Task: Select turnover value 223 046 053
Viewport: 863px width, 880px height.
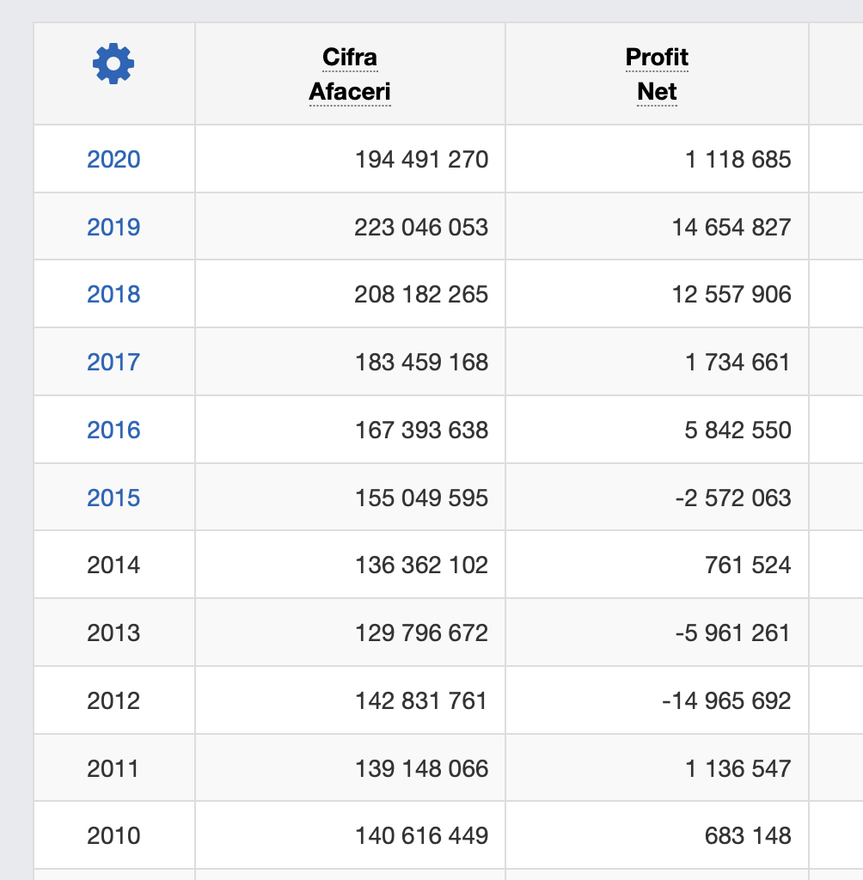Action: 421,227
